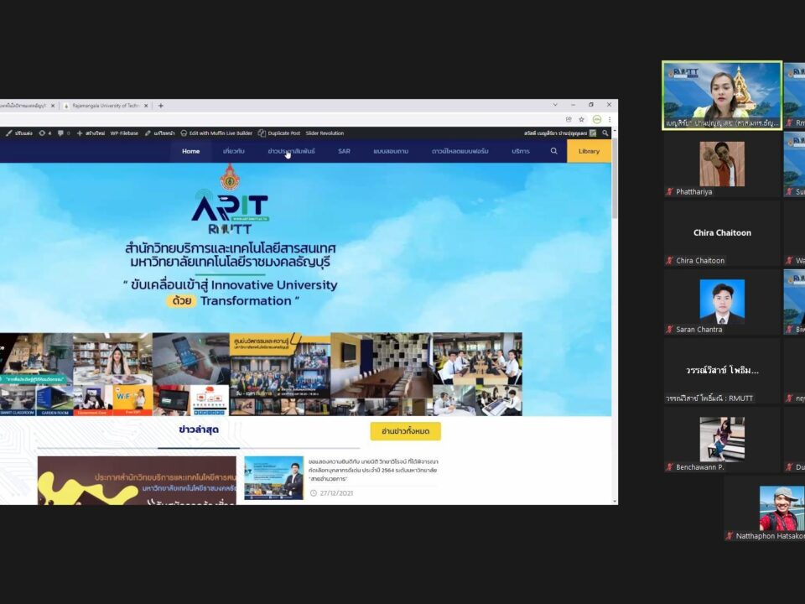Click muted mic icon beside Phatthariya
805x604 pixels.
click(x=669, y=191)
